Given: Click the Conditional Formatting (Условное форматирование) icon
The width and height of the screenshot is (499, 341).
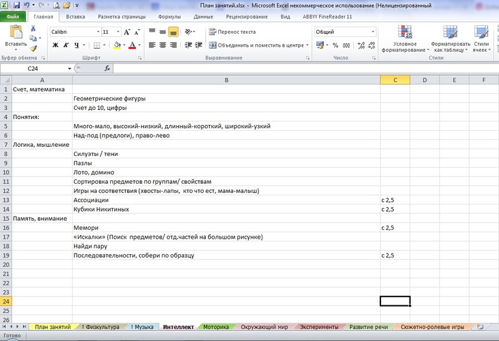Looking at the screenshot, I should tap(405, 33).
